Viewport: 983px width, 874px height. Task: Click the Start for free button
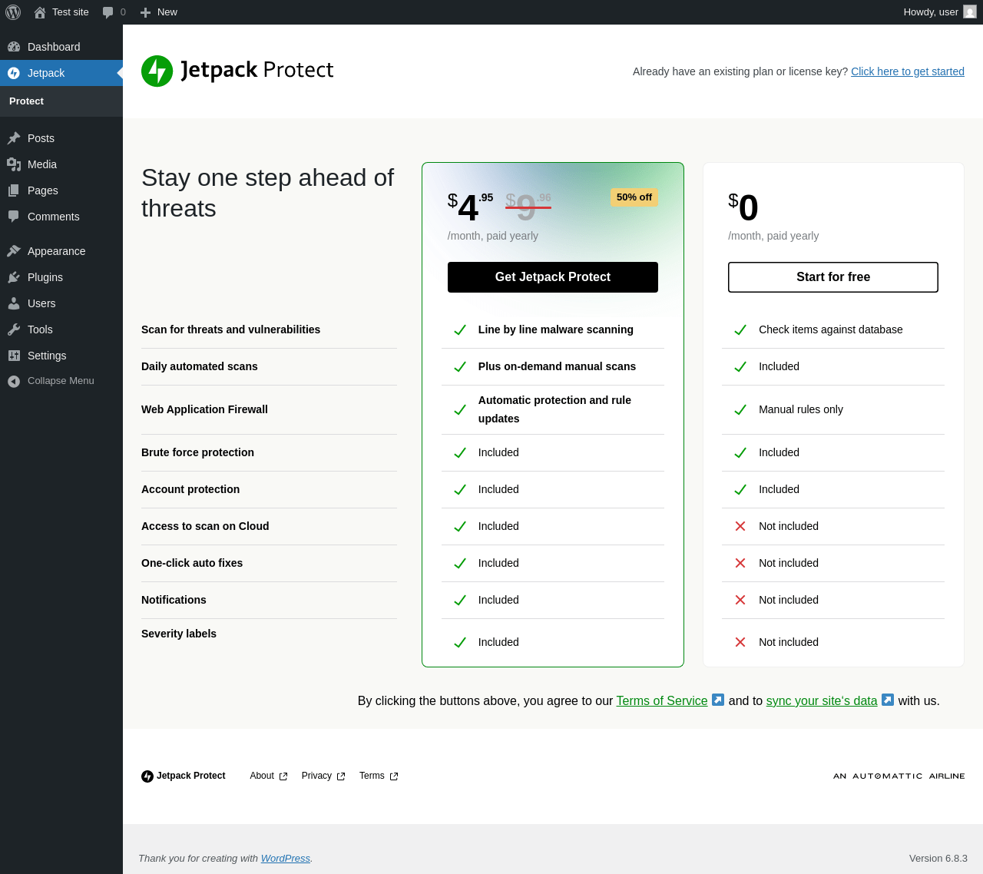coord(833,277)
